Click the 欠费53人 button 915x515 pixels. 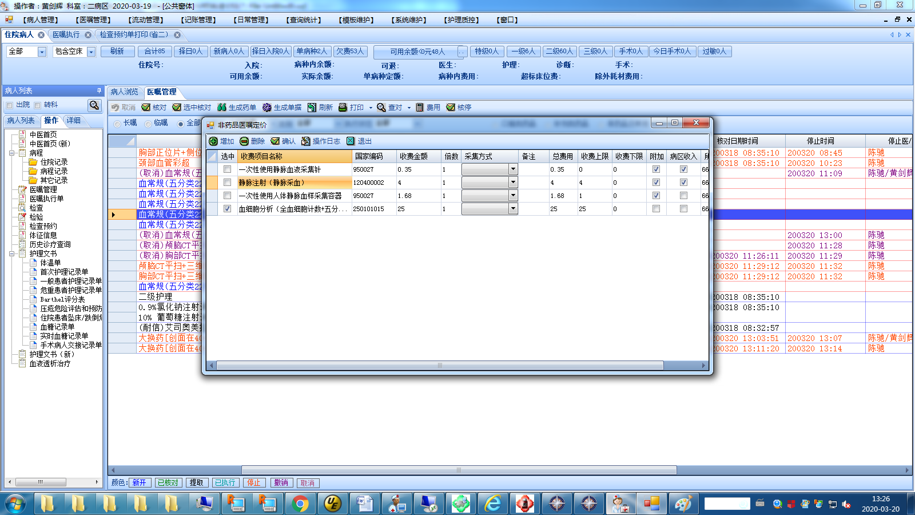click(x=350, y=51)
